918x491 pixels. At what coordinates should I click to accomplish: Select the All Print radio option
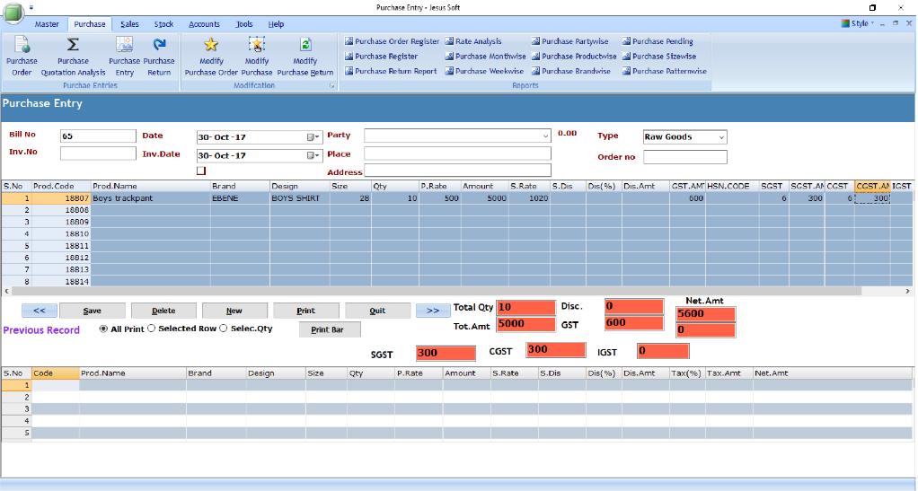[x=103, y=329]
